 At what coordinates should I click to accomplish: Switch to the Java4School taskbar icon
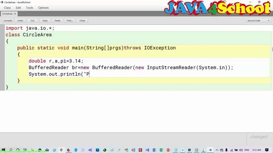point(210,150)
